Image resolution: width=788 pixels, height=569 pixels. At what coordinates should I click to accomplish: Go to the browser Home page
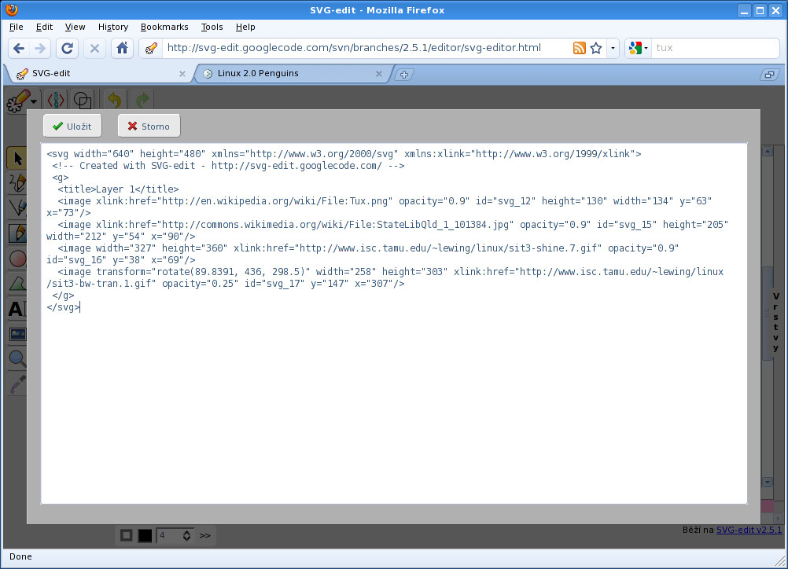(x=122, y=48)
